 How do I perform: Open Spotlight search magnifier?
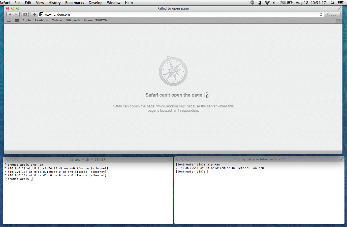[x=332, y=3]
